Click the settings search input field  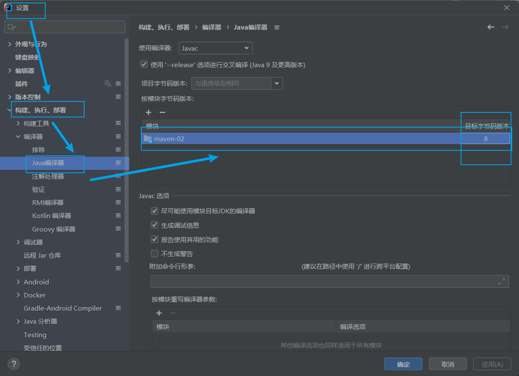(65, 27)
